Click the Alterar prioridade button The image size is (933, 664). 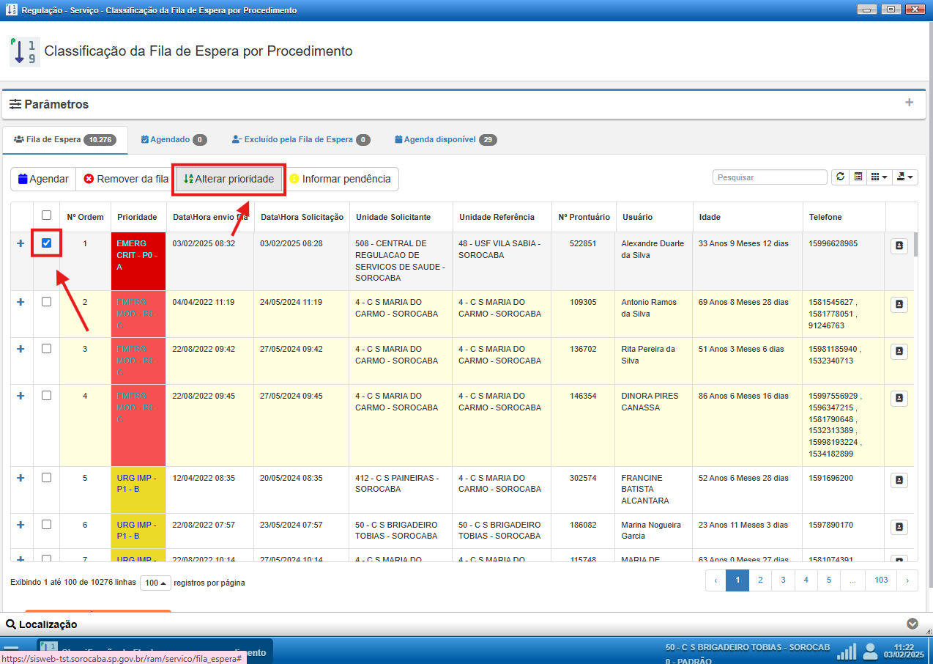(228, 179)
